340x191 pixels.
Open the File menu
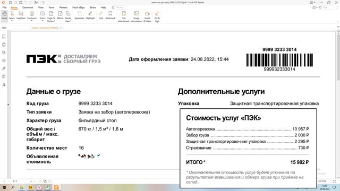point(4,7)
